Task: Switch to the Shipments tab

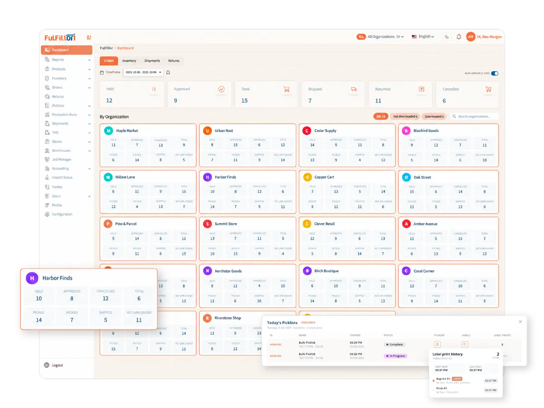Action: click(152, 61)
